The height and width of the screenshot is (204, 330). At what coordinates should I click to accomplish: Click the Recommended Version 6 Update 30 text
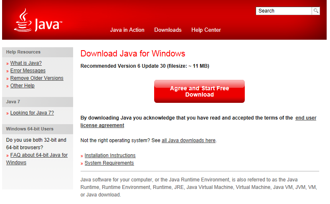pyautogui.click(x=145, y=66)
